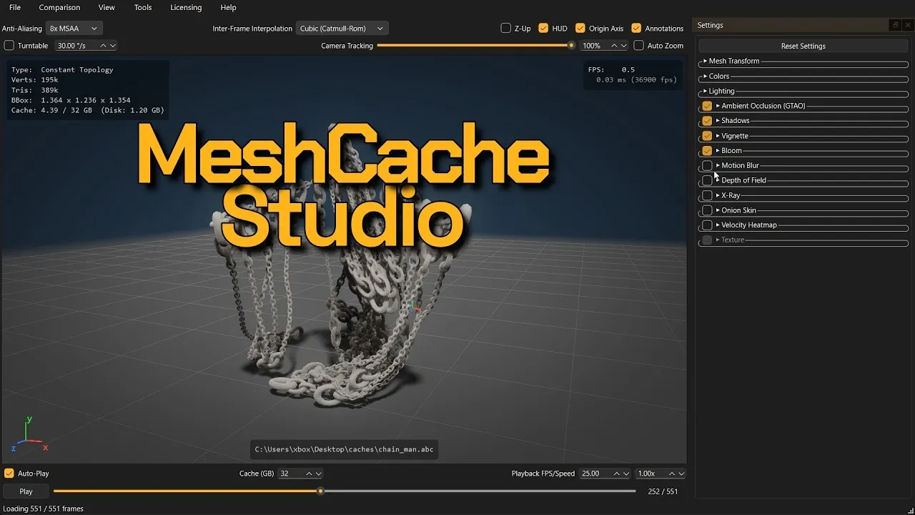The width and height of the screenshot is (915, 515).
Task: Expand the Bloom settings
Action: [718, 151]
